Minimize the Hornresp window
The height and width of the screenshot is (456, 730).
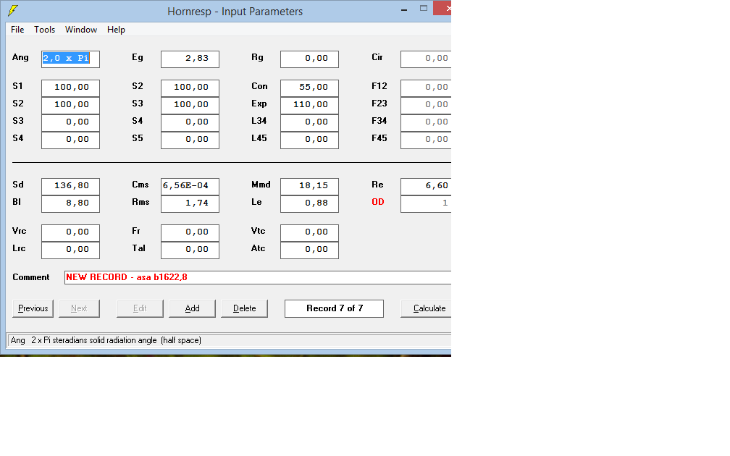coord(404,9)
